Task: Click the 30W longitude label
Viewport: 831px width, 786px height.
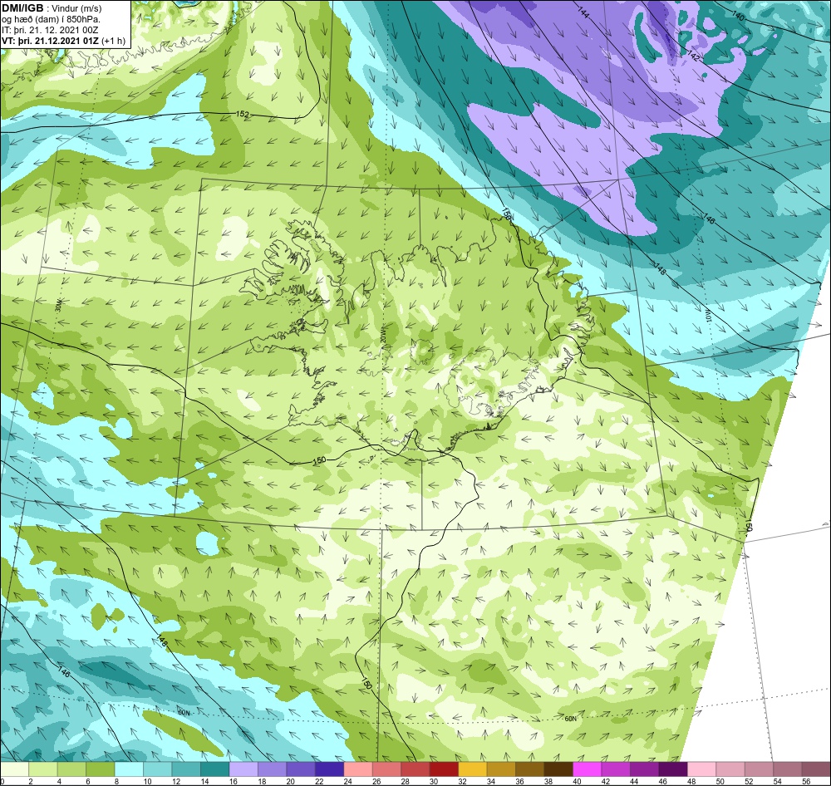Action: click(x=58, y=306)
